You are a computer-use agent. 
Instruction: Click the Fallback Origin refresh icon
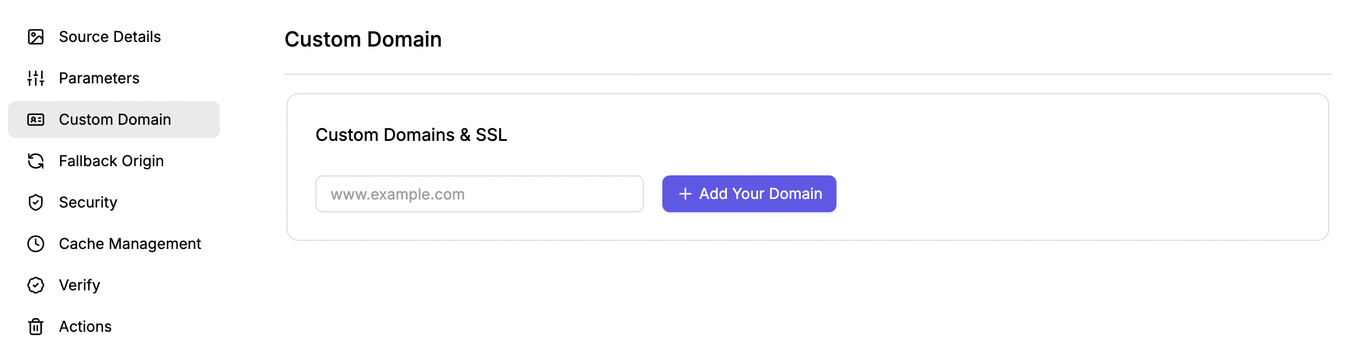[x=36, y=161]
